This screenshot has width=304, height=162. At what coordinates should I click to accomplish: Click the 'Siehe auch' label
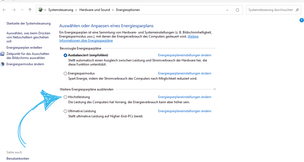pos(14,152)
